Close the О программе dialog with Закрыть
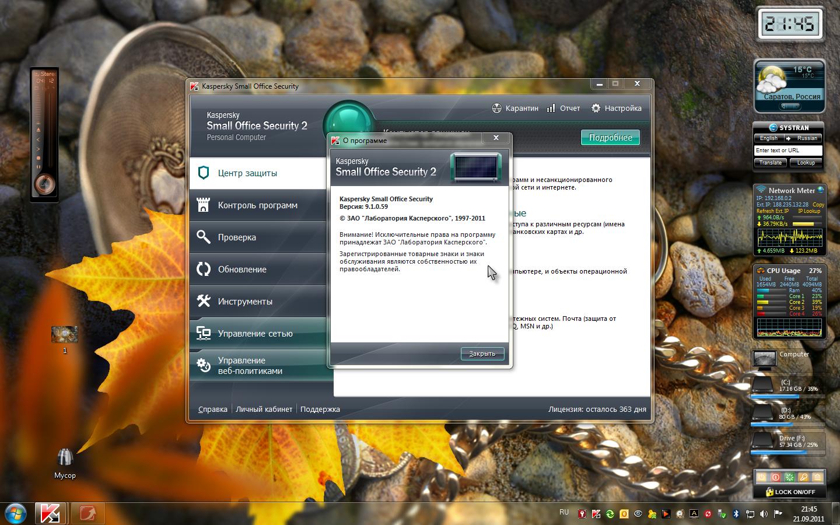 pyautogui.click(x=482, y=353)
